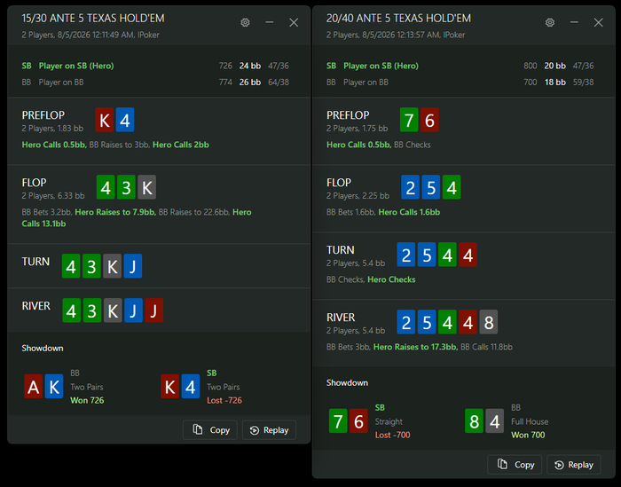Image resolution: width=621 pixels, height=487 pixels.
Task: Click Replay button in the 15/30 hand window
Action: 270,430
